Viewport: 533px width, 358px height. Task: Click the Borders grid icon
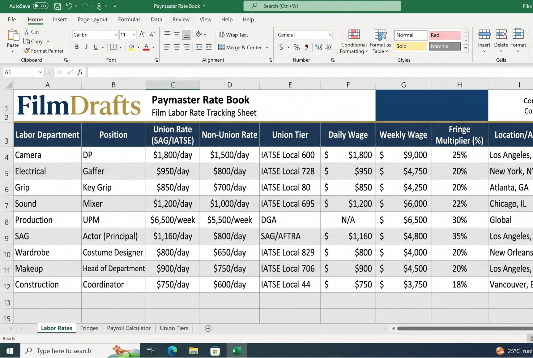coord(113,47)
